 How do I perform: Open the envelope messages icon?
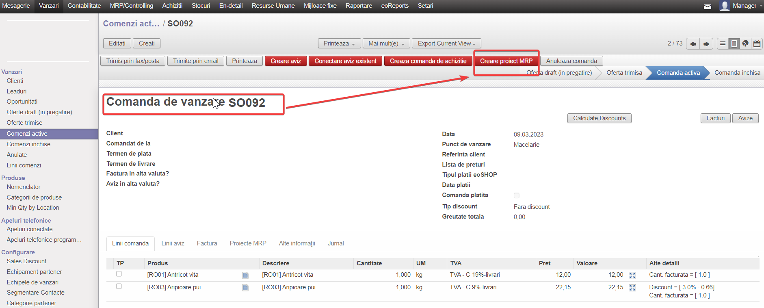(x=708, y=6)
